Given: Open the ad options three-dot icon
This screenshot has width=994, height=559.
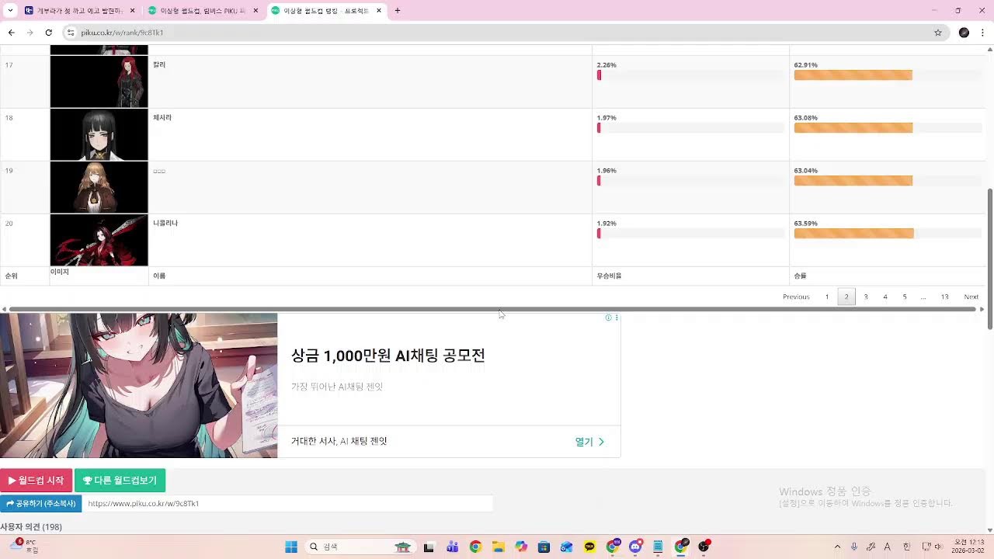Looking at the screenshot, I should [x=617, y=318].
